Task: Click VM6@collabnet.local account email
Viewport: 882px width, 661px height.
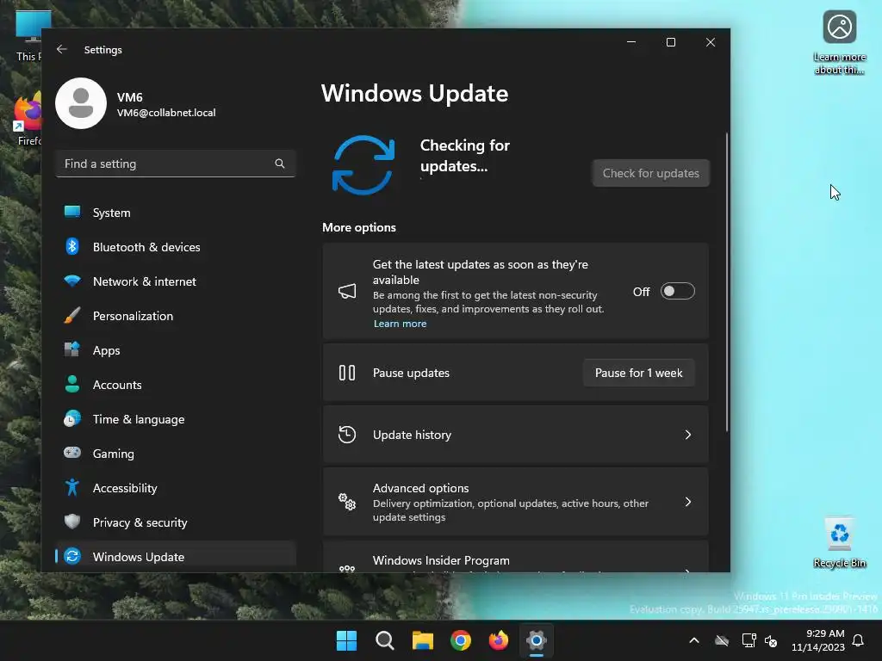Action: click(166, 113)
